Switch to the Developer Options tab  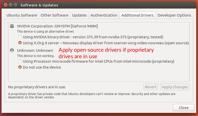(x=174, y=15)
